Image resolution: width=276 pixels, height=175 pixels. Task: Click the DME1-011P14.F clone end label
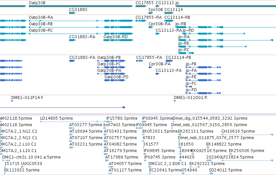[27, 98]
